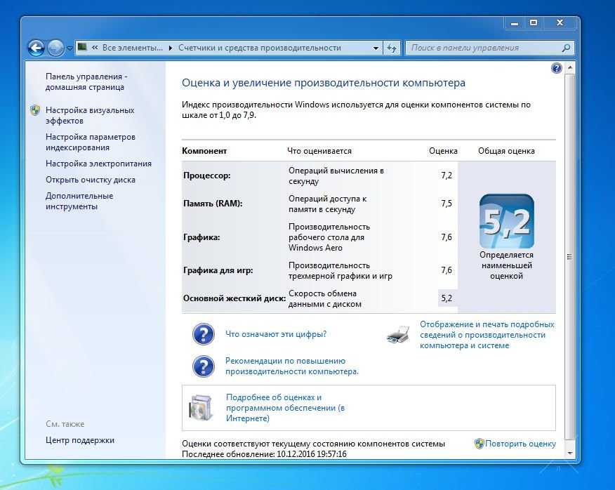The image size is (615, 490).
Task: Click the 'Общая оценка' column header
Action: point(506,151)
